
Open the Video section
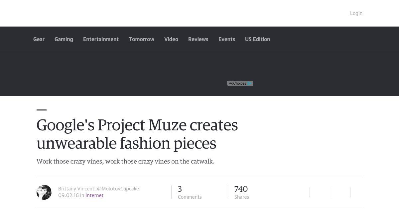pos(171,39)
